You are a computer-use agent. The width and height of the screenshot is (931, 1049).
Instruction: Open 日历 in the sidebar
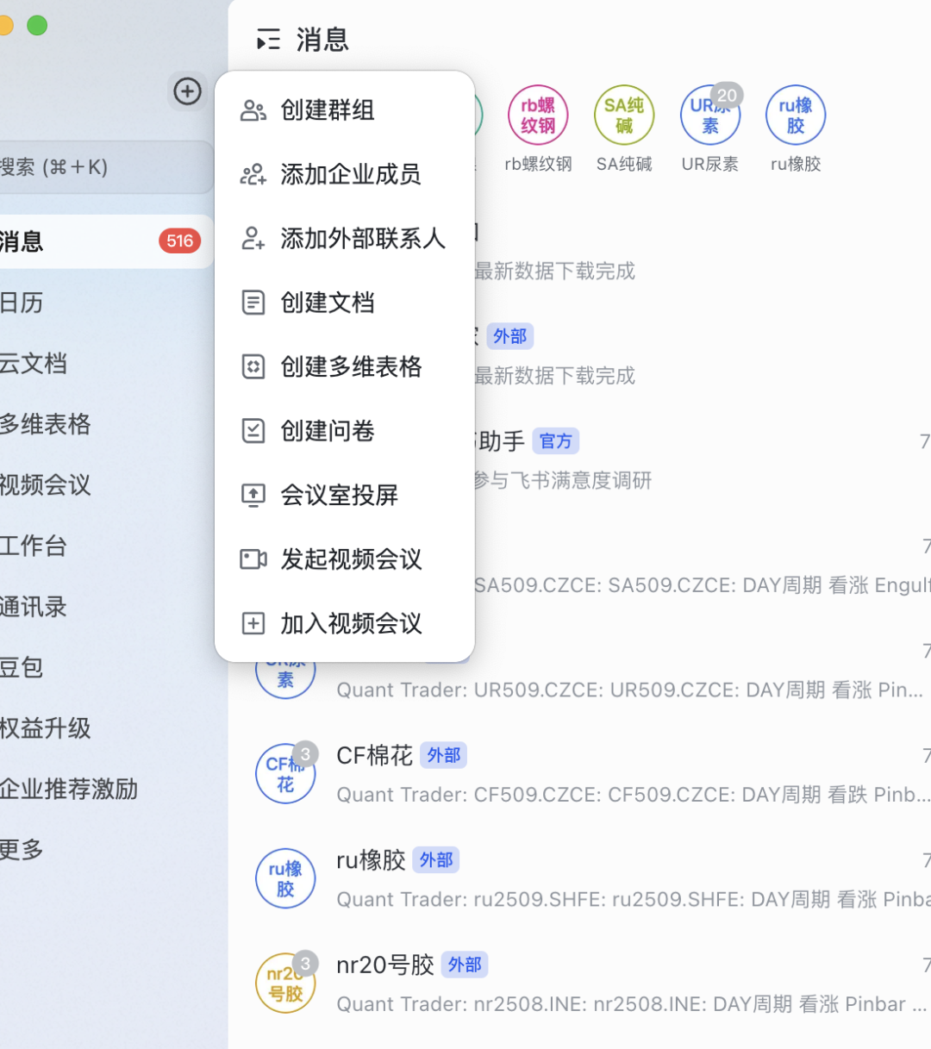(x=105, y=303)
